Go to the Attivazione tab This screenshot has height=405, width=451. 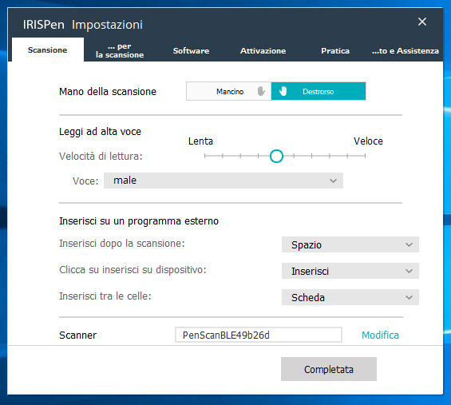point(263,50)
